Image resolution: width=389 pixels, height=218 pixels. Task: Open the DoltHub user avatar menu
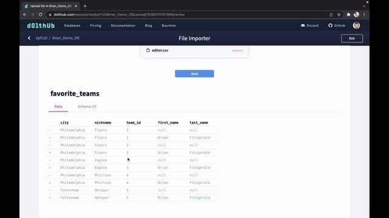point(357,25)
